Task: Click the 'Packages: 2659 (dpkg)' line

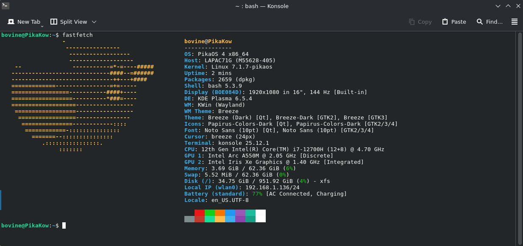Action: coord(220,80)
